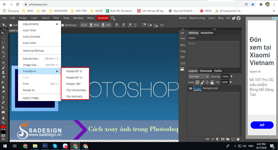The image size is (278, 150).
Task: Click the new layer icon
Action: click(x=233, y=139)
